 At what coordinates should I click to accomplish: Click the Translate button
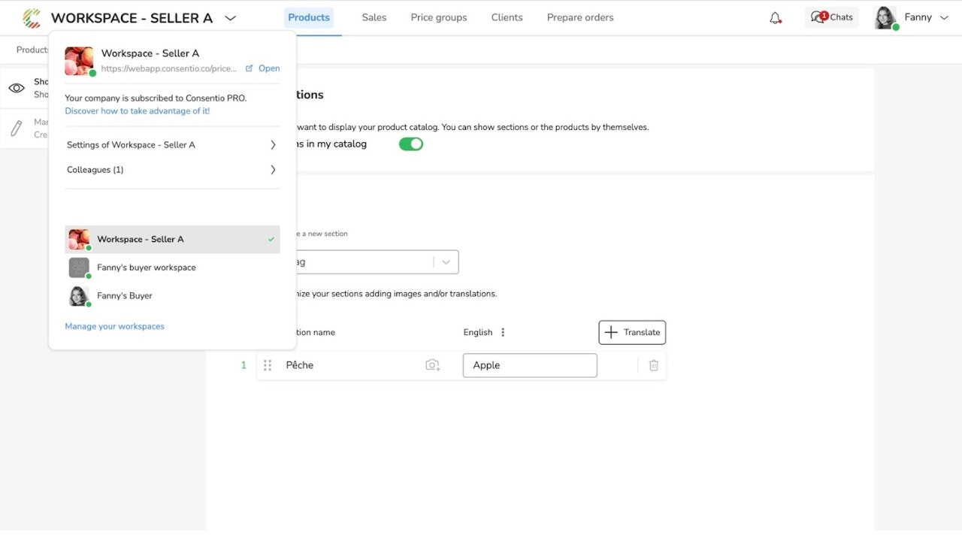(631, 332)
